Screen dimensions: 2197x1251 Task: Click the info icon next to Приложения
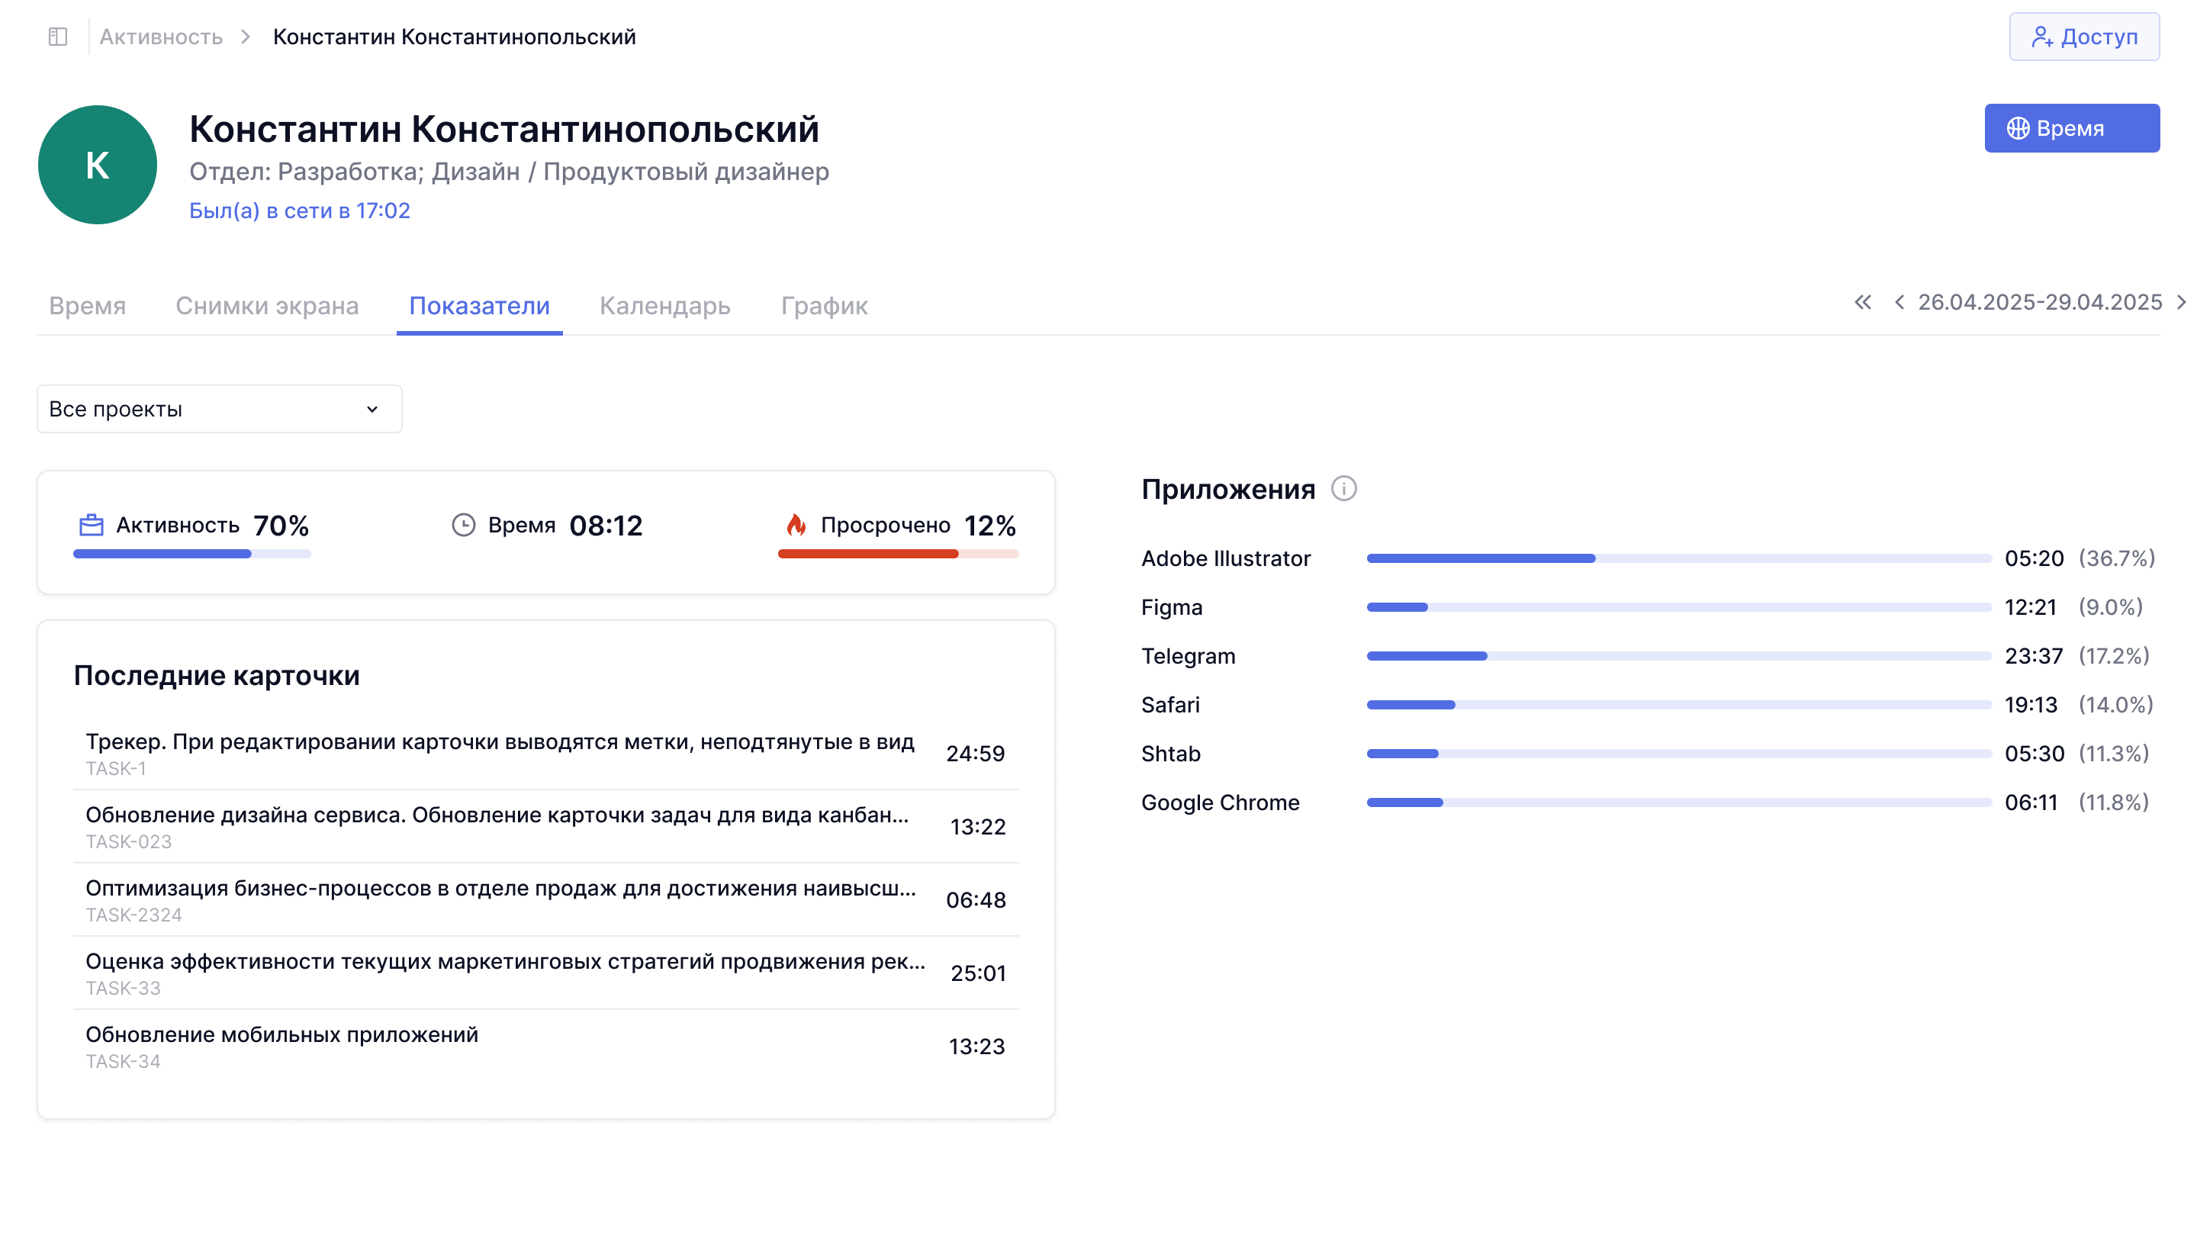click(1344, 488)
